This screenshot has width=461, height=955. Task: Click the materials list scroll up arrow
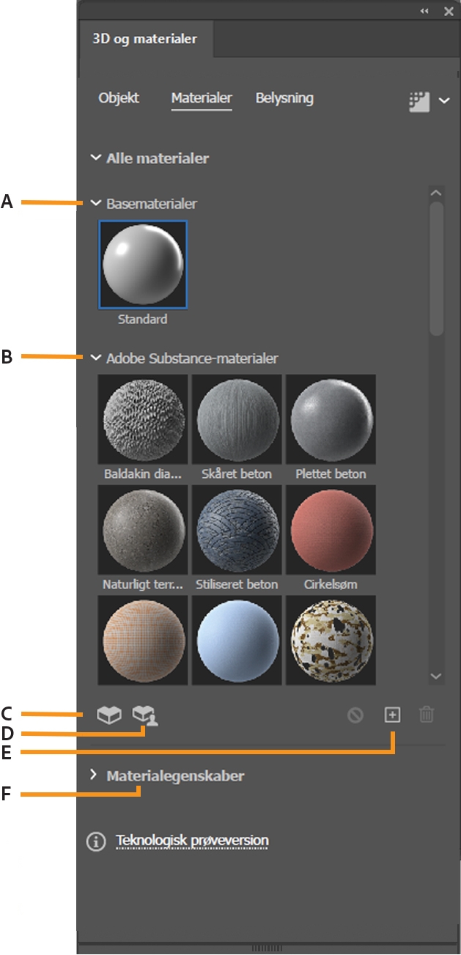point(436,193)
